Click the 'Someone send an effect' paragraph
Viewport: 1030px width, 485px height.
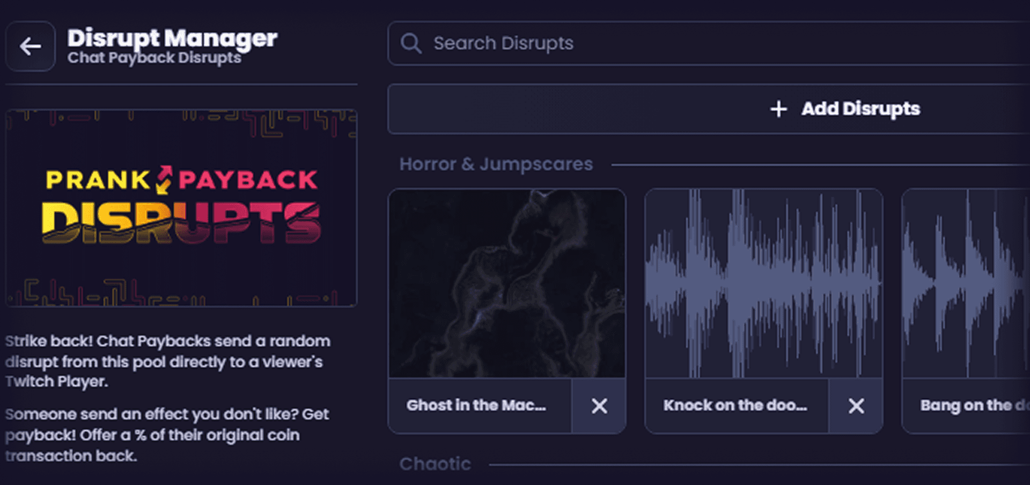tap(167, 435)
